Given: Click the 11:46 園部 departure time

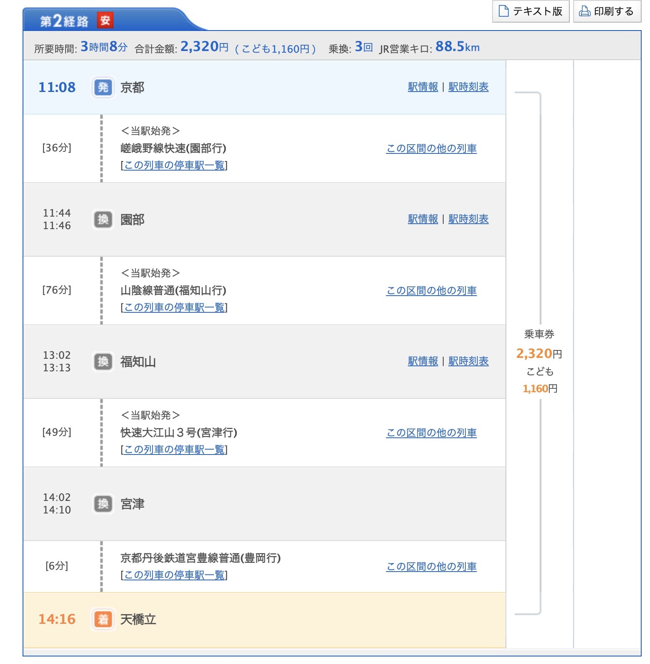Looking at the screenshot, I should click(57, 226).
